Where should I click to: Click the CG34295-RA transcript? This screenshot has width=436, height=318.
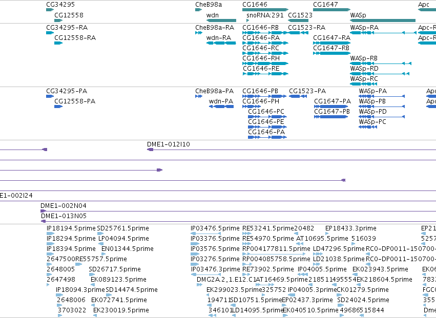50,33
